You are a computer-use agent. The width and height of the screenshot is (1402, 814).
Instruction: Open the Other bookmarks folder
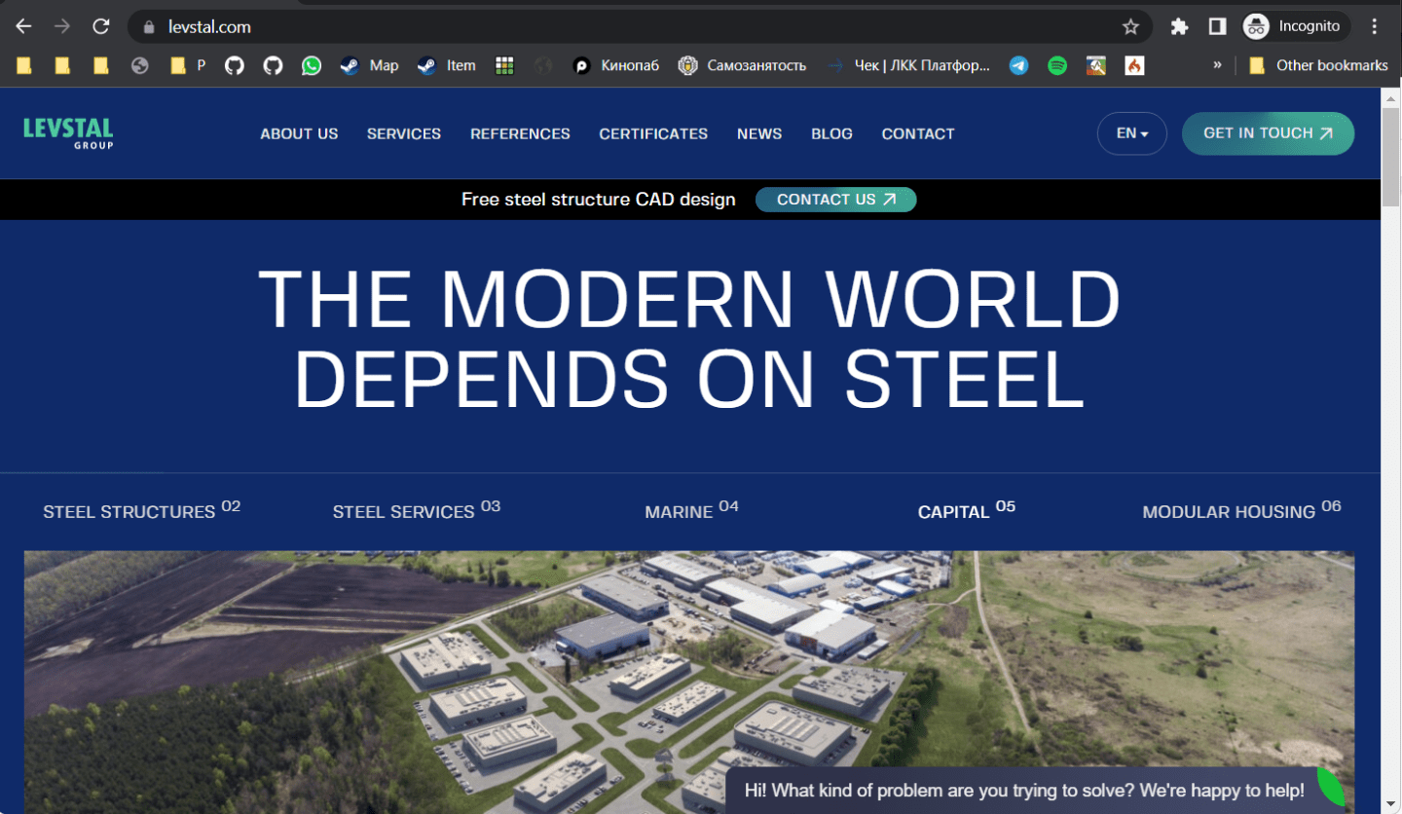[x=1318, y=65]
